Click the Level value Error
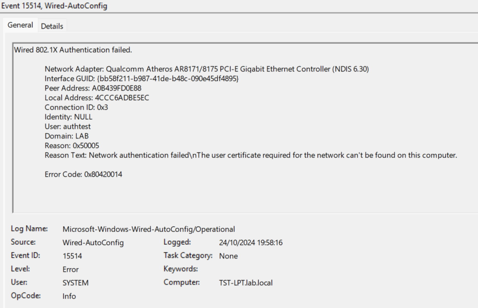 [71, 269]
